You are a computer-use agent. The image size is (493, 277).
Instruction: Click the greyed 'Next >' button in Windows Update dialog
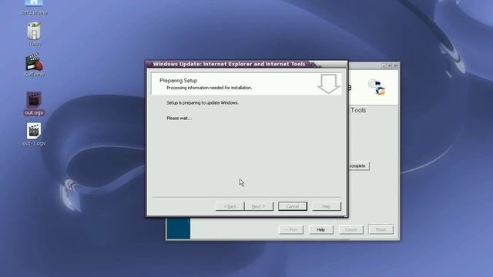259,206
